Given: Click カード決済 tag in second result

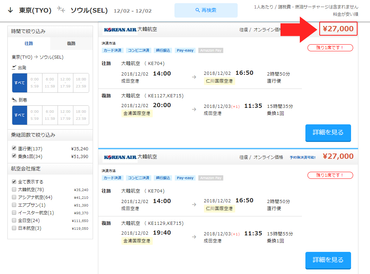Looking at the screenshot, I should click(x=113, y=178).
